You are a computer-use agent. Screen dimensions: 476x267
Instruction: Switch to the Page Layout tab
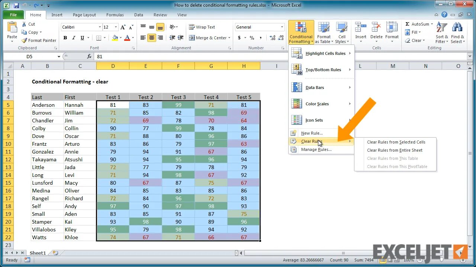84,15
